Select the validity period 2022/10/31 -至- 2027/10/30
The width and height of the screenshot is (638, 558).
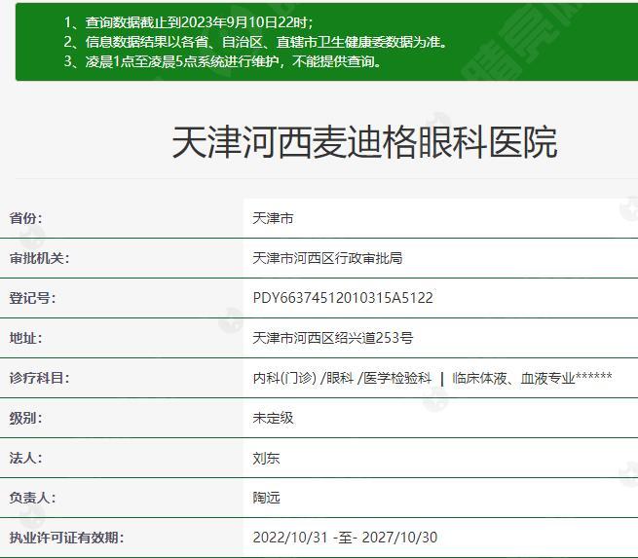point(345,538)
